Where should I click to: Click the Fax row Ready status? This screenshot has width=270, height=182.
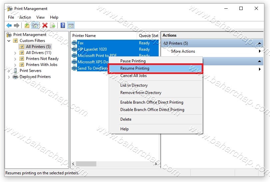pyautogui.click(x=144, y=43)
